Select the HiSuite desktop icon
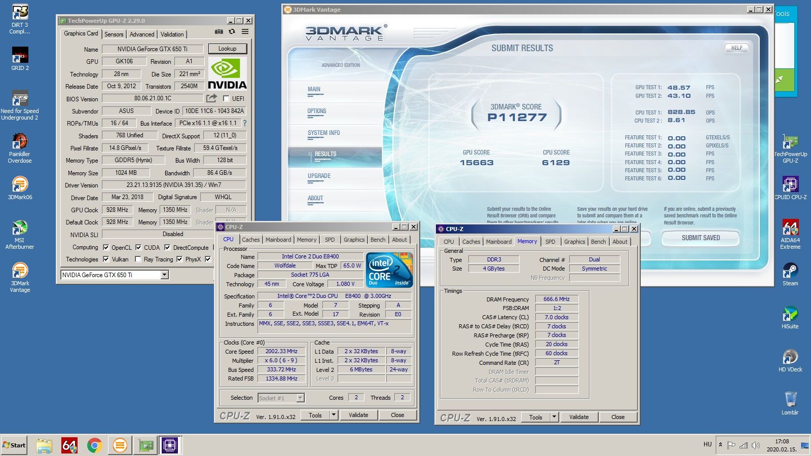Image resolution: width=811 pixels, height=456 pixels. point(790,317)
